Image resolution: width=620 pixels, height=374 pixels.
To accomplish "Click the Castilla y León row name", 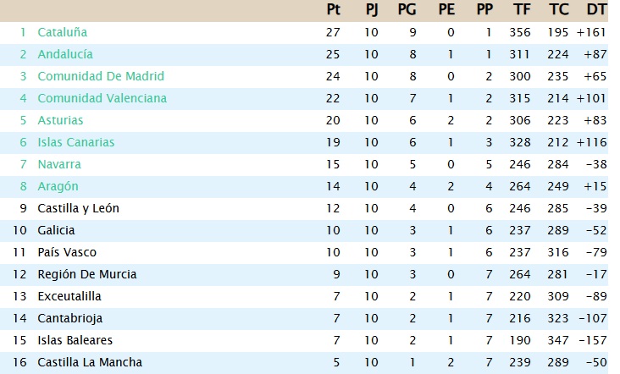I will point(78,208).
